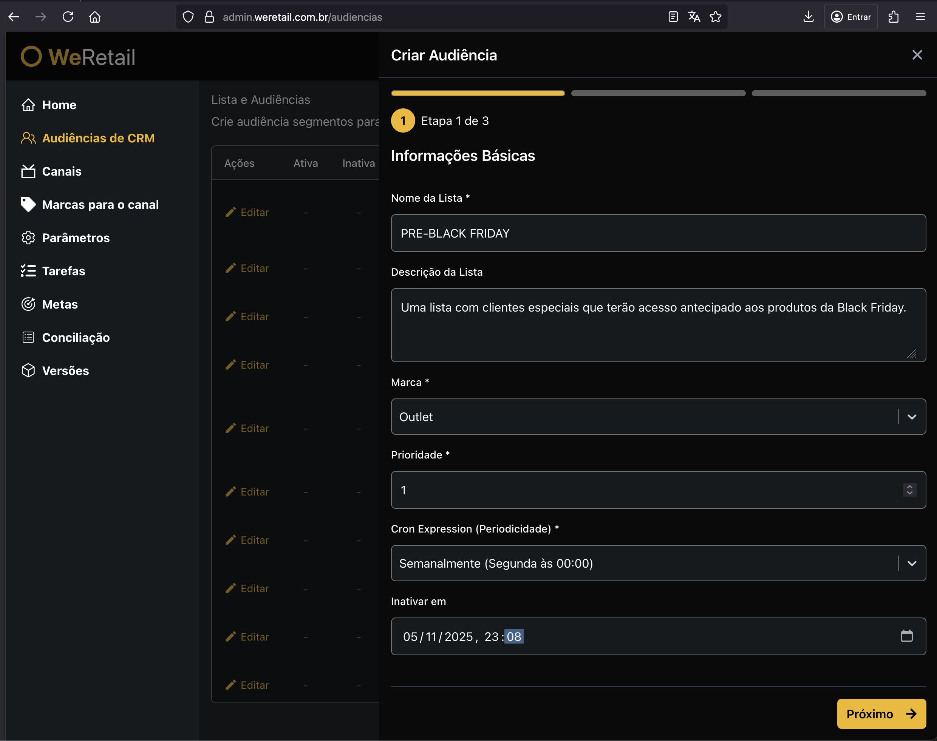
Task: Adjust Prioridade with the stepper arrows
Action: (909, 490)
